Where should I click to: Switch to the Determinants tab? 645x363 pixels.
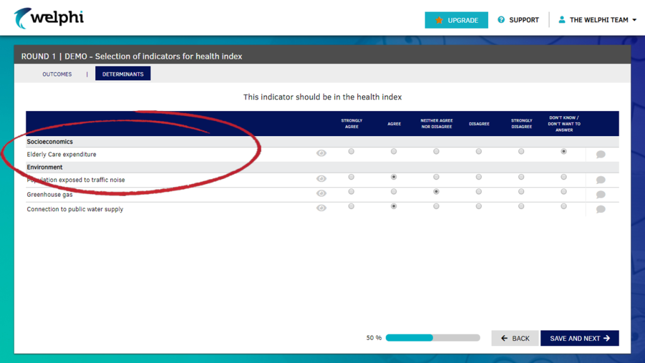(123, 73)
